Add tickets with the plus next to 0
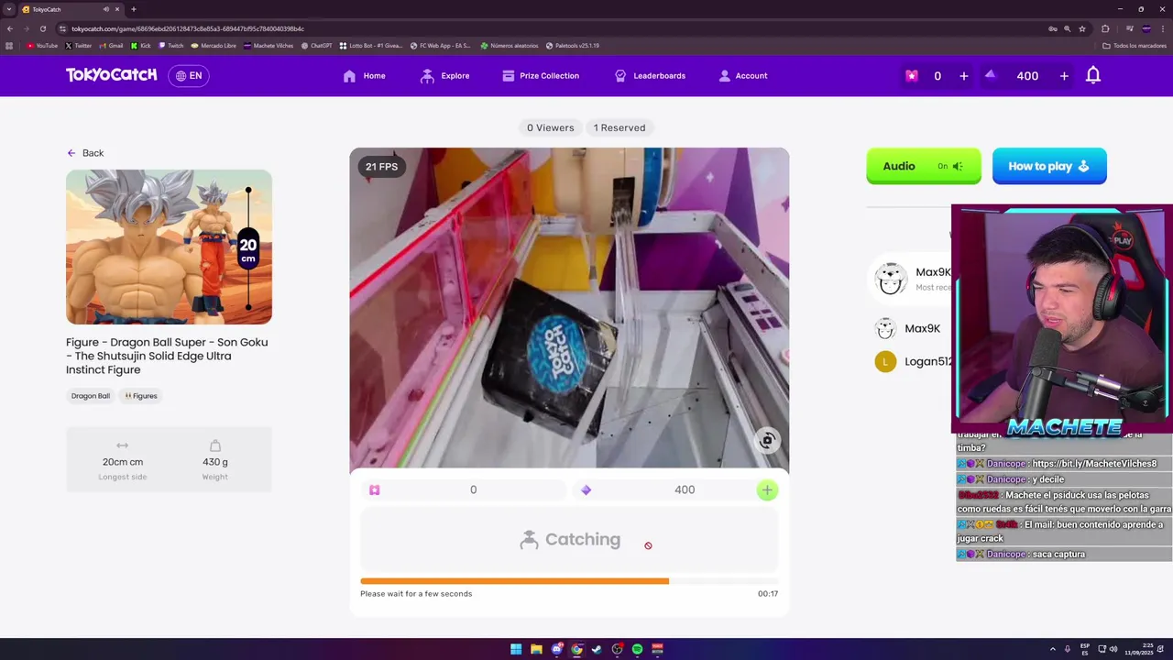Viewport: 1173px width, 660px height. pos(963,76)
